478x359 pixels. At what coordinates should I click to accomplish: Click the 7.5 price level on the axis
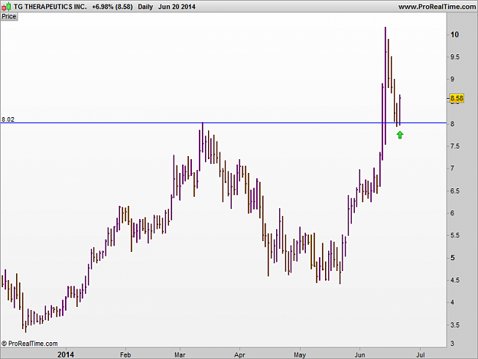(x=455, y=146)
